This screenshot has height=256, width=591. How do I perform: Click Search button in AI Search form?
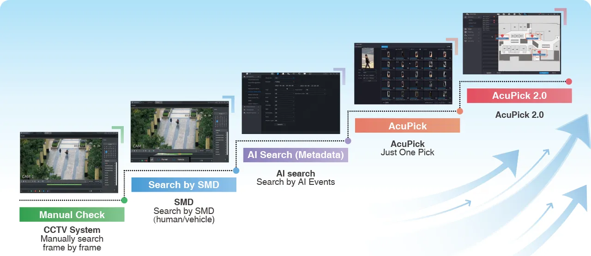click(280, 124)
